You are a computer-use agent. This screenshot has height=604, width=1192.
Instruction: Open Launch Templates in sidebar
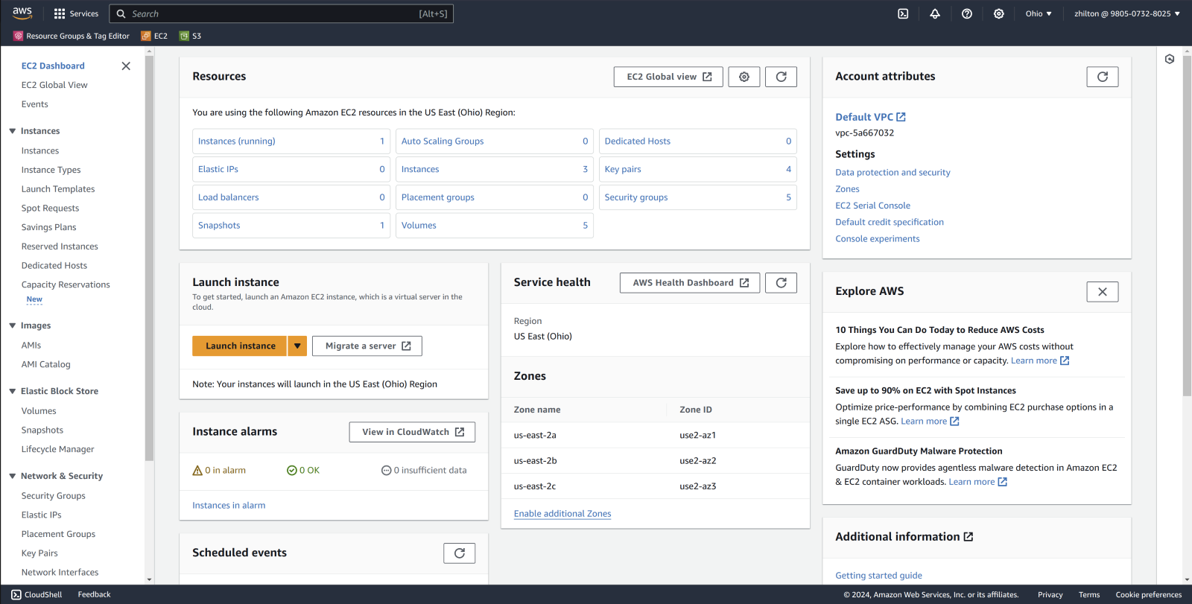tap(58, 189)
